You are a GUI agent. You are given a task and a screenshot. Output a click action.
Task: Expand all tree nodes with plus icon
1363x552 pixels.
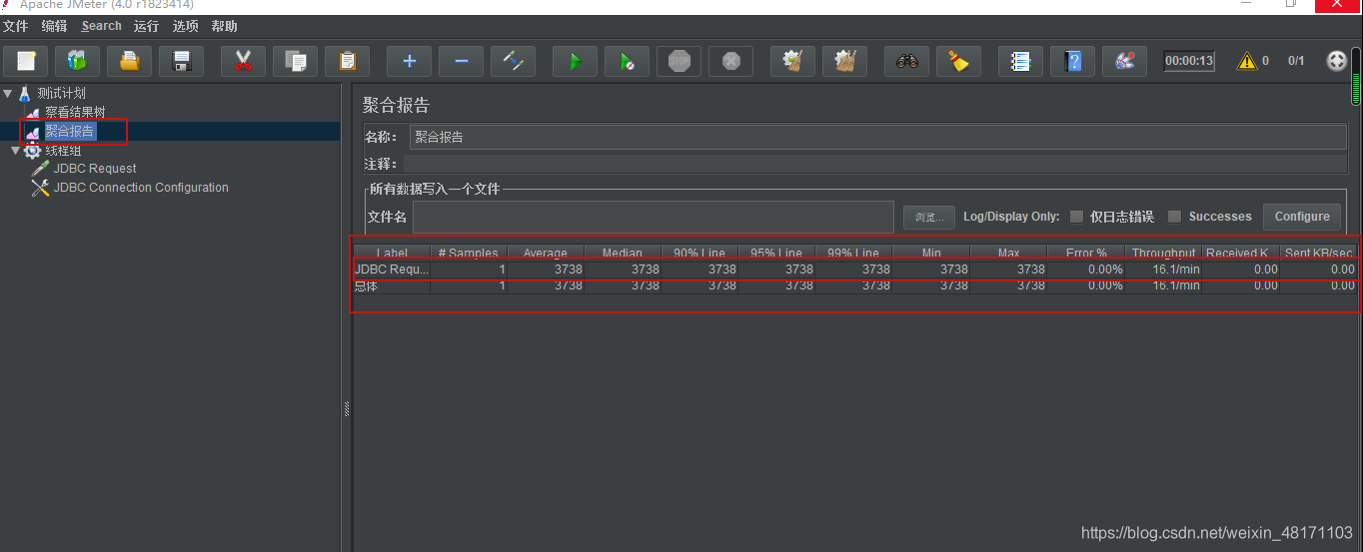[409, 62]
